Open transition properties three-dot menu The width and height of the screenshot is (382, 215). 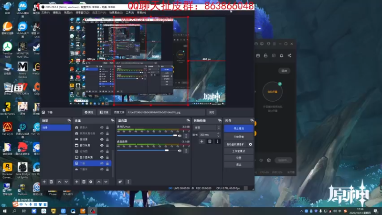click(x=218, y=141)
